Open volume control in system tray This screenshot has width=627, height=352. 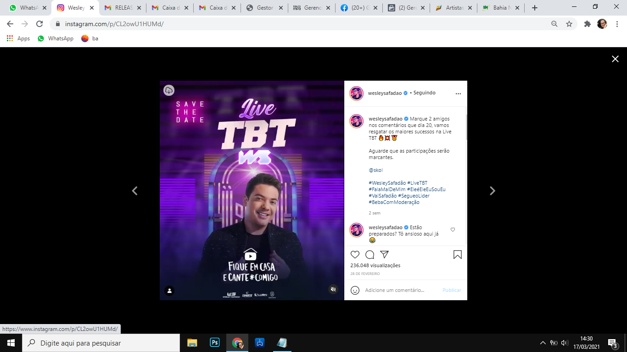pyautogui.click(x=565, y=343)
